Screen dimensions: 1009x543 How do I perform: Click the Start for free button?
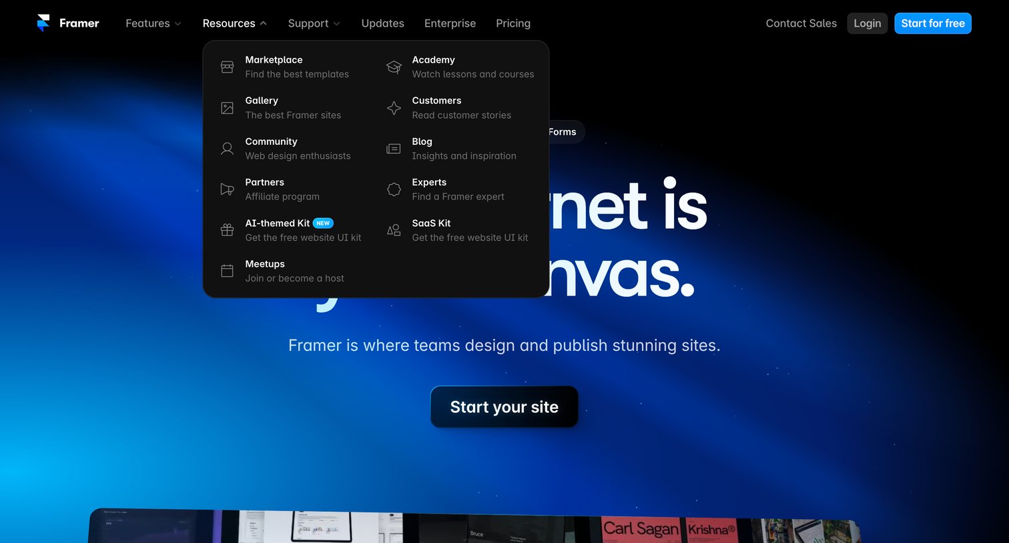point(933,23)
